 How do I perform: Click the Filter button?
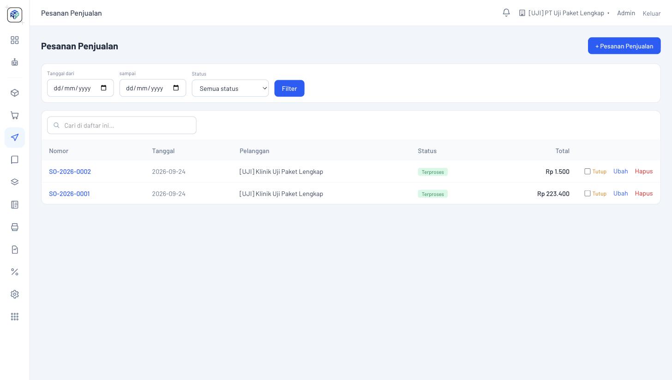coord(289,88)
